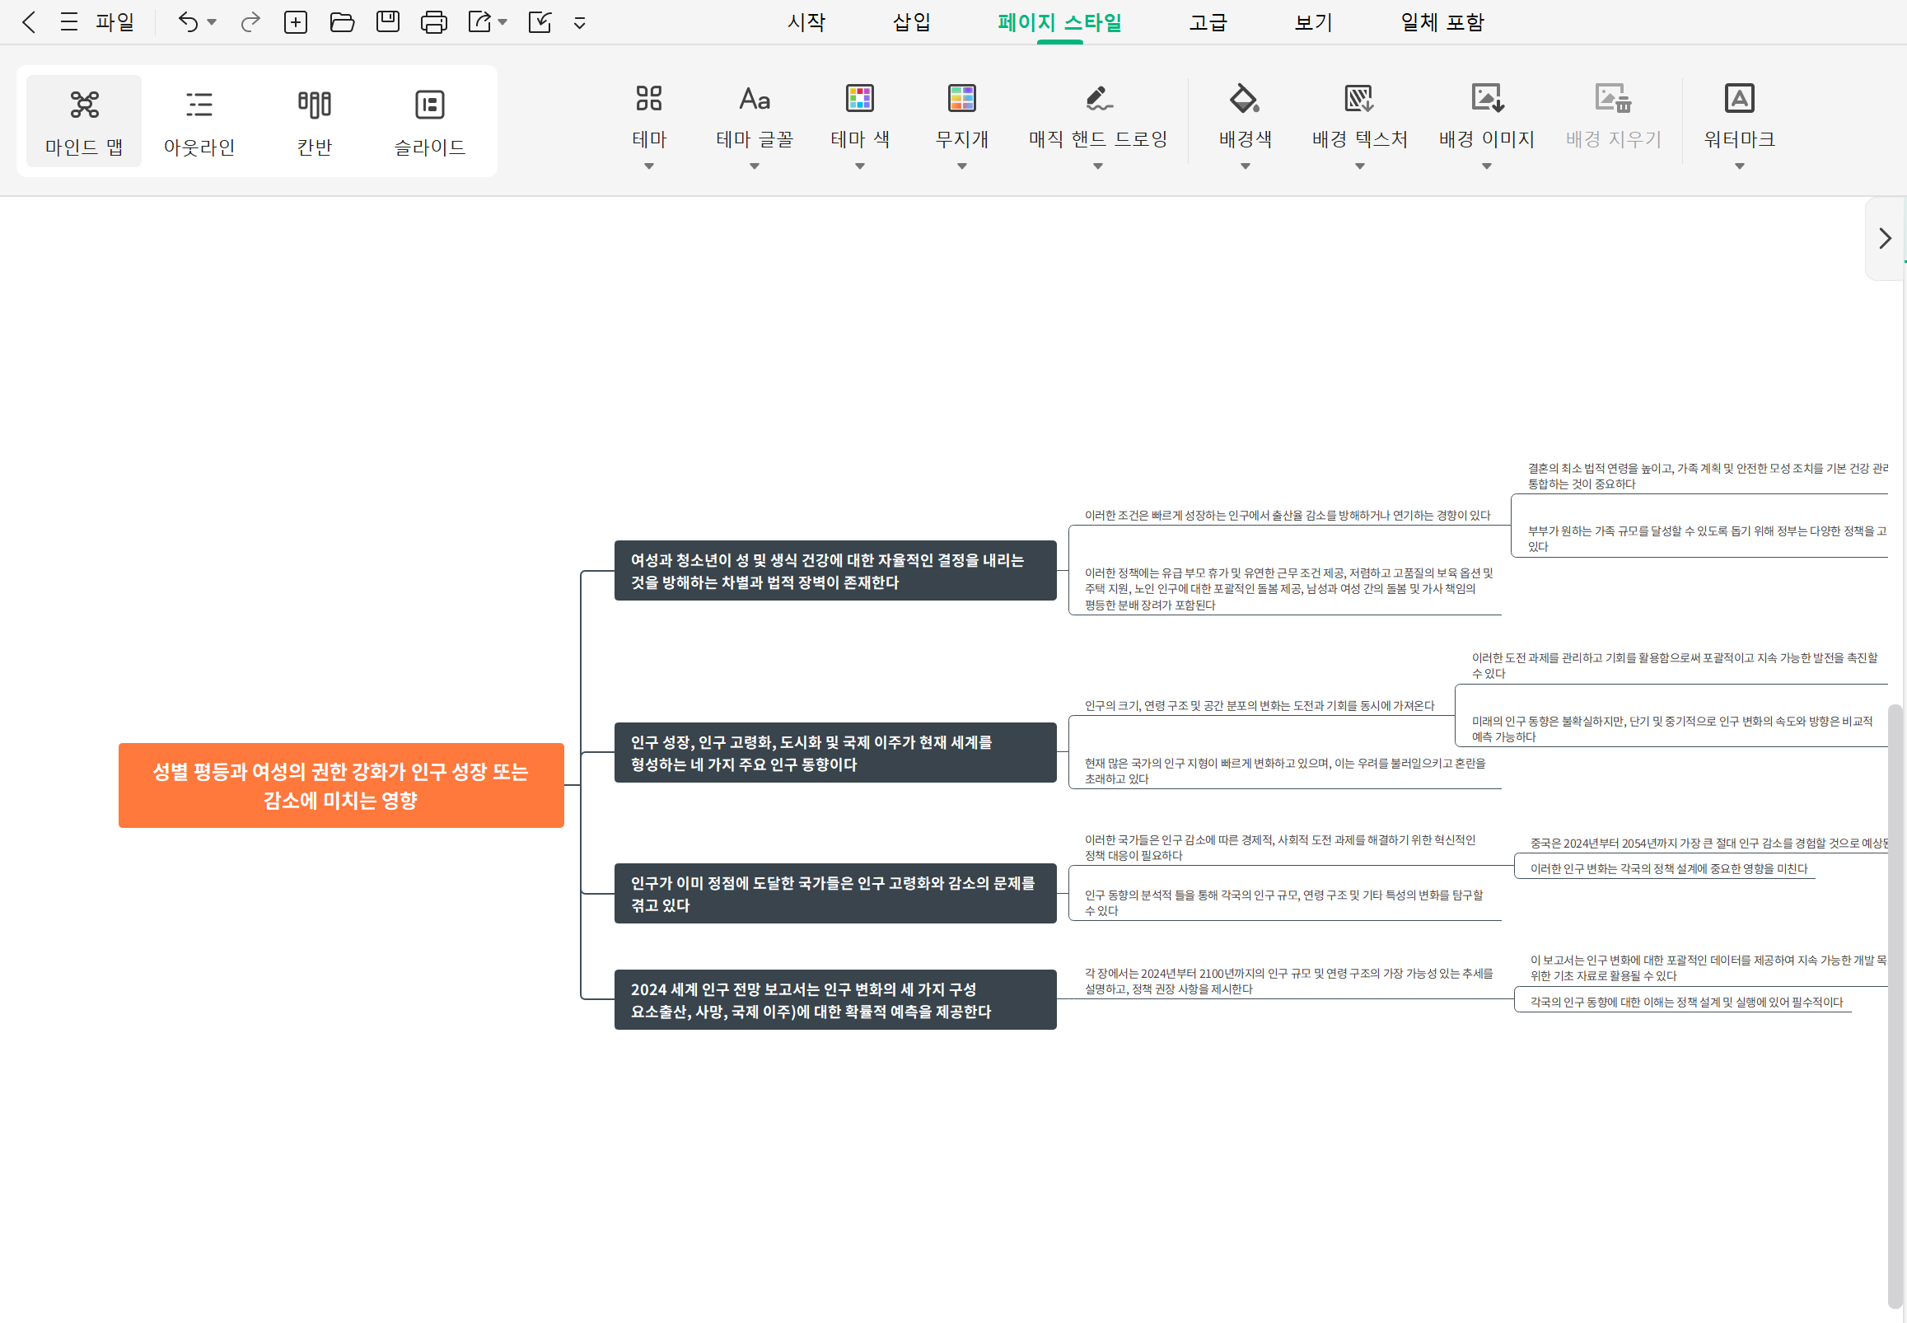This screenshot has height=1323, width=1907.
Task: Switch to 슬라이드 view mode
Action: [430, 121]
